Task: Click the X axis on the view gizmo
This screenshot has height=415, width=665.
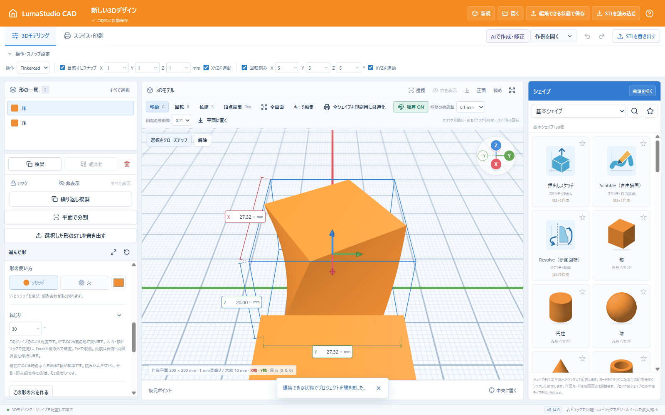Action: (x=496, y=164)
